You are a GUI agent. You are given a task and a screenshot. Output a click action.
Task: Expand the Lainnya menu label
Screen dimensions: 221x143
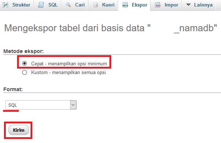point(203,5)
